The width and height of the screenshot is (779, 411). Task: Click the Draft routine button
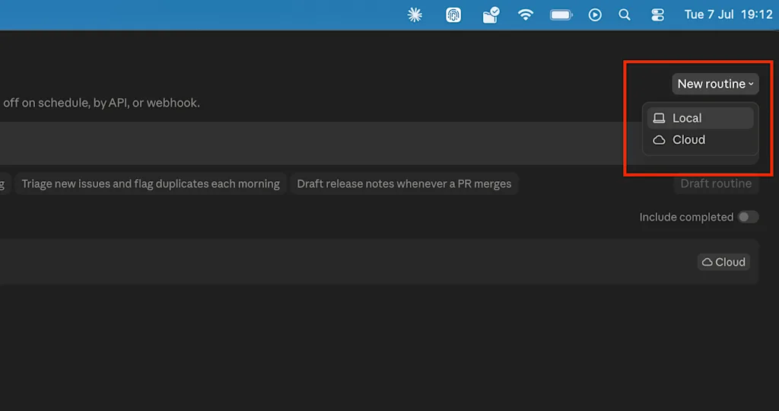pyautogui.click(x=716, y=183)
